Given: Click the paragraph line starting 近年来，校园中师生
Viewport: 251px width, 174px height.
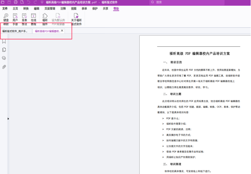Looking at the screenshot, I should 201,70.
